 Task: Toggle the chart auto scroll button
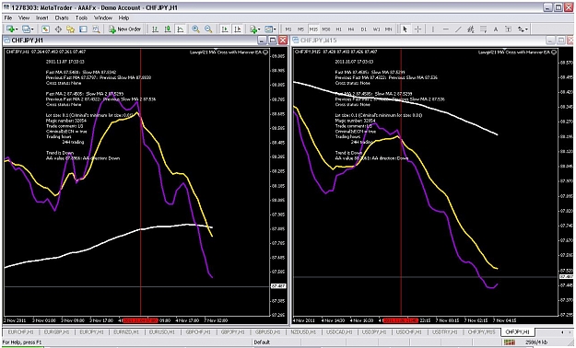coord(225,29)
